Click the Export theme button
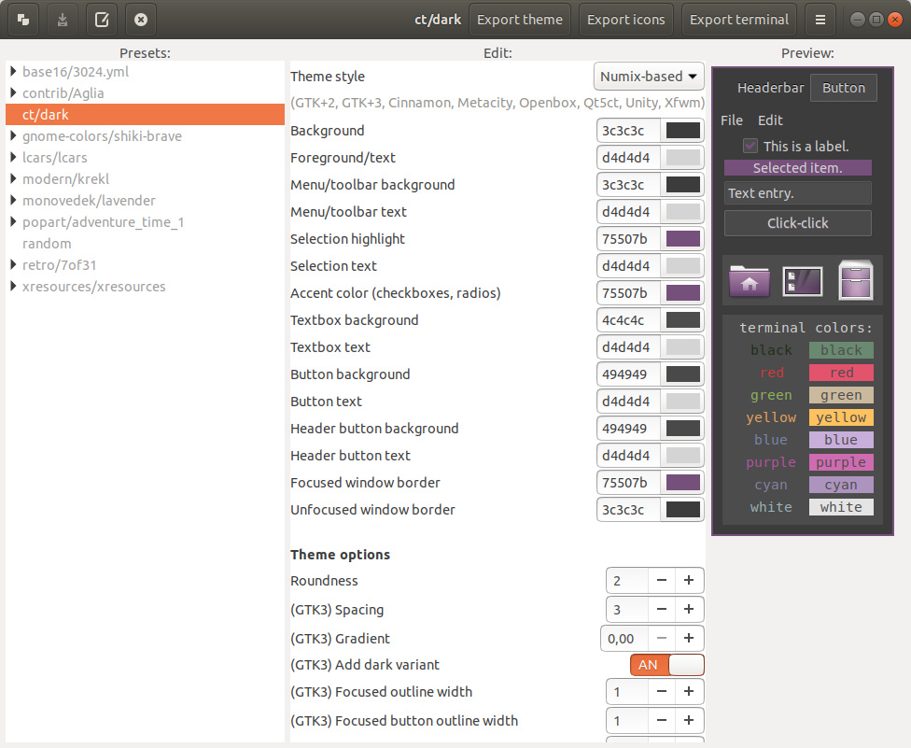Screen dimensions: 911x748 [x=520, y=20]
